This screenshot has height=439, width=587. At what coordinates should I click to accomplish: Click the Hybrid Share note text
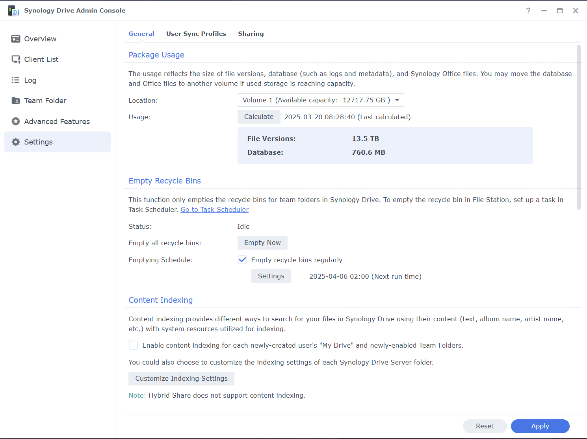pyautogui.click(x=227, y=395)
